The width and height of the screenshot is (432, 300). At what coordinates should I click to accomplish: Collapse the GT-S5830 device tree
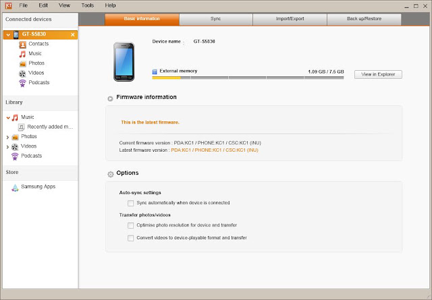click(x=8, y=35)
